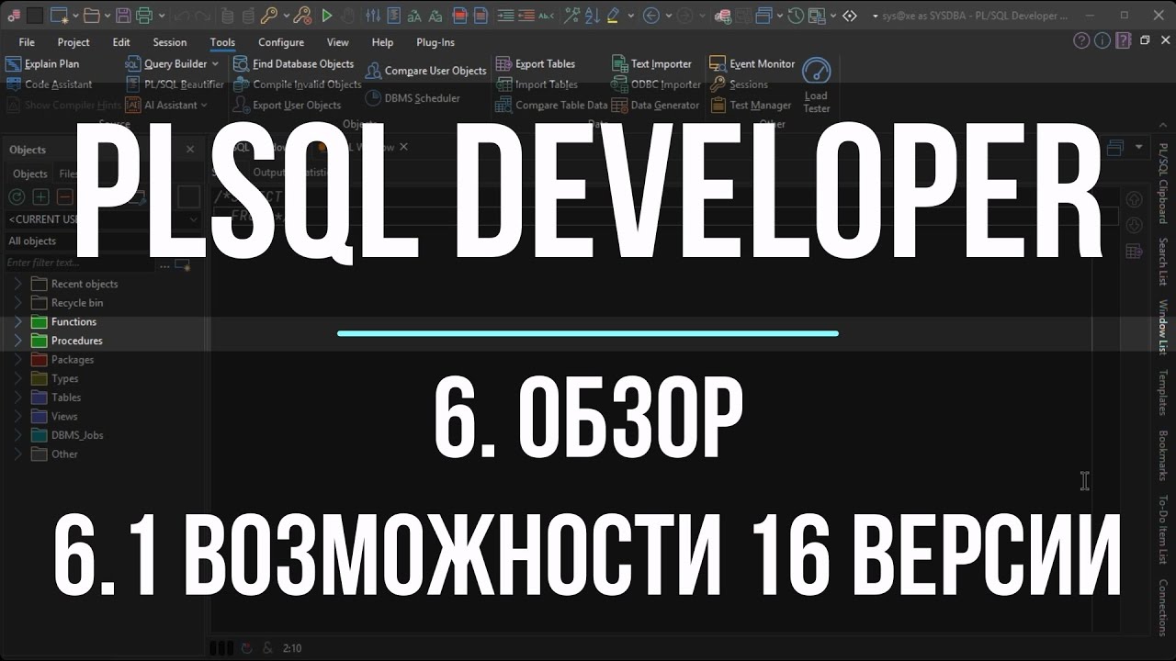Start the Load Tester tool
Image resolution: width=1176 pixels, height=661 pixels.
pos(816,85)
